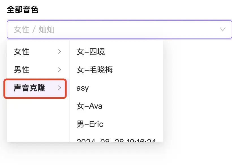
Task: Click the 女性 label in the category list
Action: [22, 52]
